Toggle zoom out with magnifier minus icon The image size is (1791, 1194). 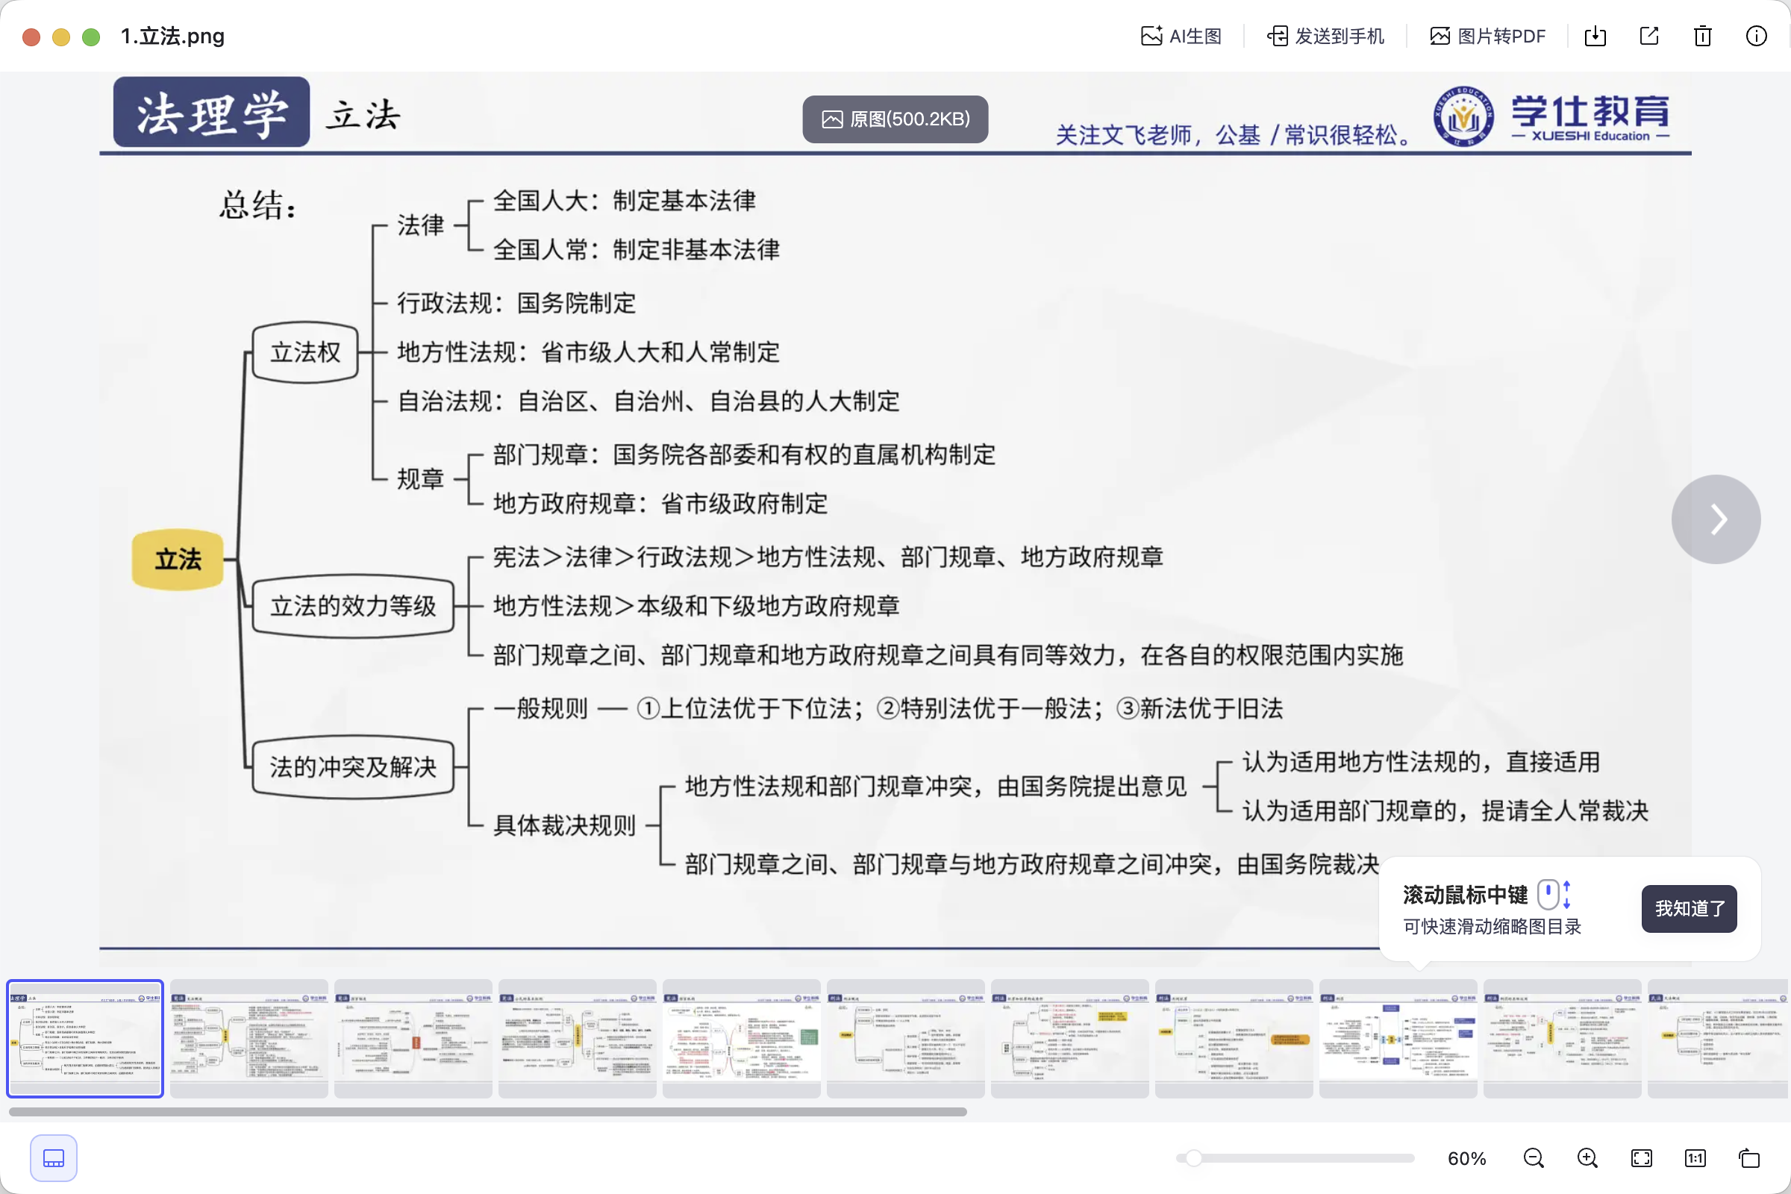(x=1534, y=1157)
